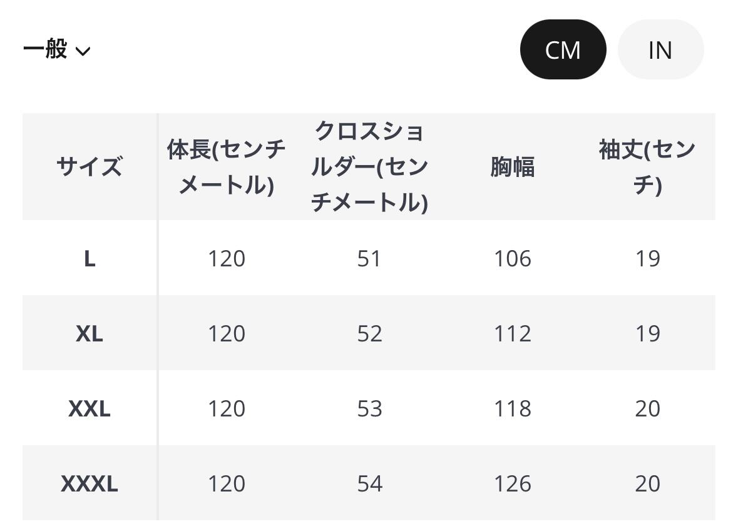This screenshot has height=529, width=738.
Task: Click the 体長(センチメートル) column header
Action: [226, 167]
